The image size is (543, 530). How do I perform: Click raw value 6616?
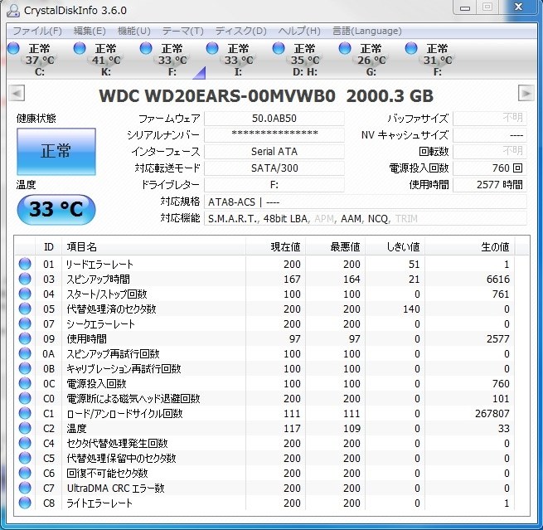point(498,280)
